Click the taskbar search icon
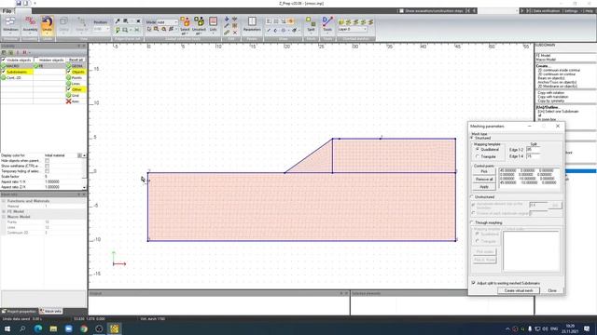The height and width of the screenshot is (335, 597). point(22,328)
